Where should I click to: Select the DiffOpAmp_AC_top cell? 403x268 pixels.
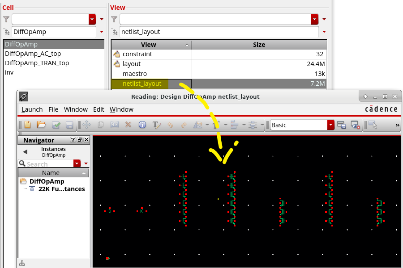(33, 54)
